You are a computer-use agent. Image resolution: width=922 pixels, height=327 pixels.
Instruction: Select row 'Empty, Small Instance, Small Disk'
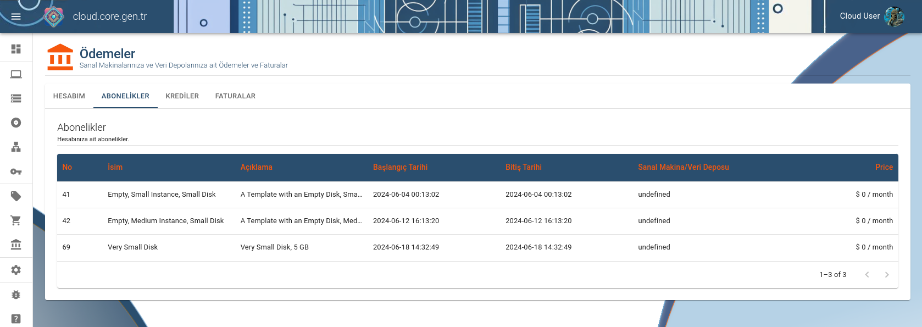point(477,195)
